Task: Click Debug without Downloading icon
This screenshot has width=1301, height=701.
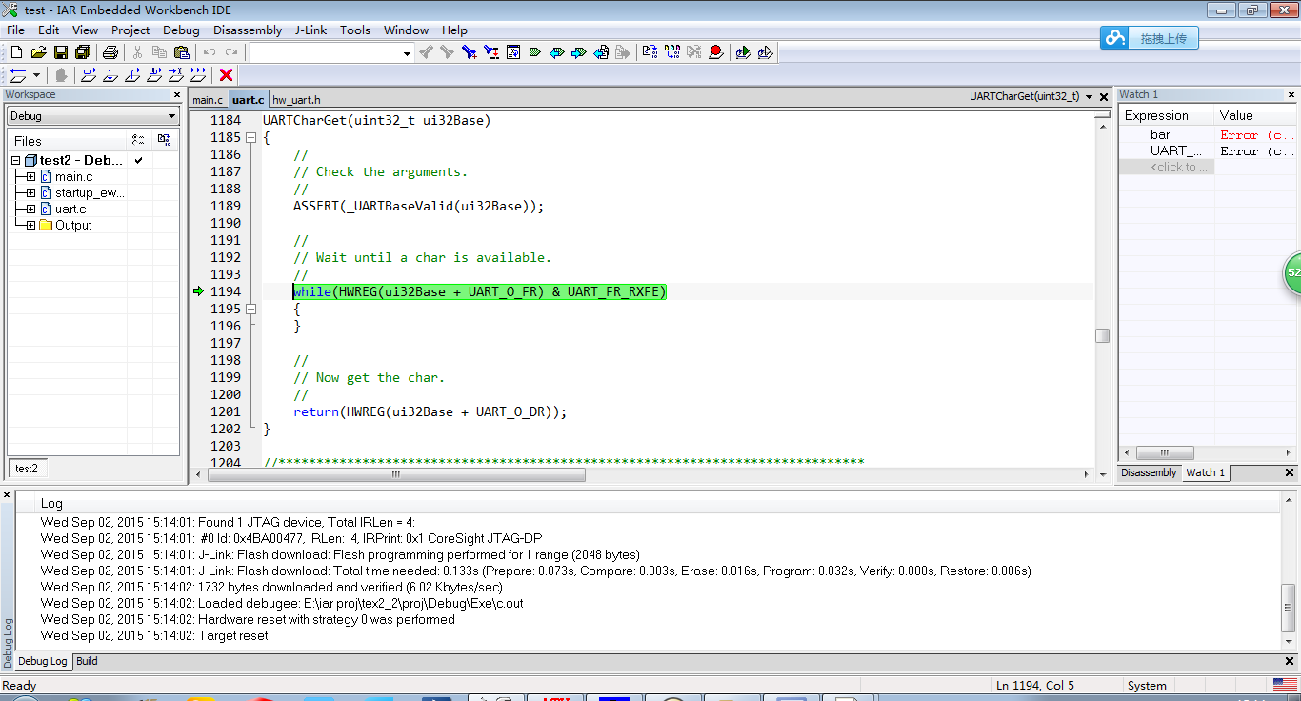Action: point(765,52)
